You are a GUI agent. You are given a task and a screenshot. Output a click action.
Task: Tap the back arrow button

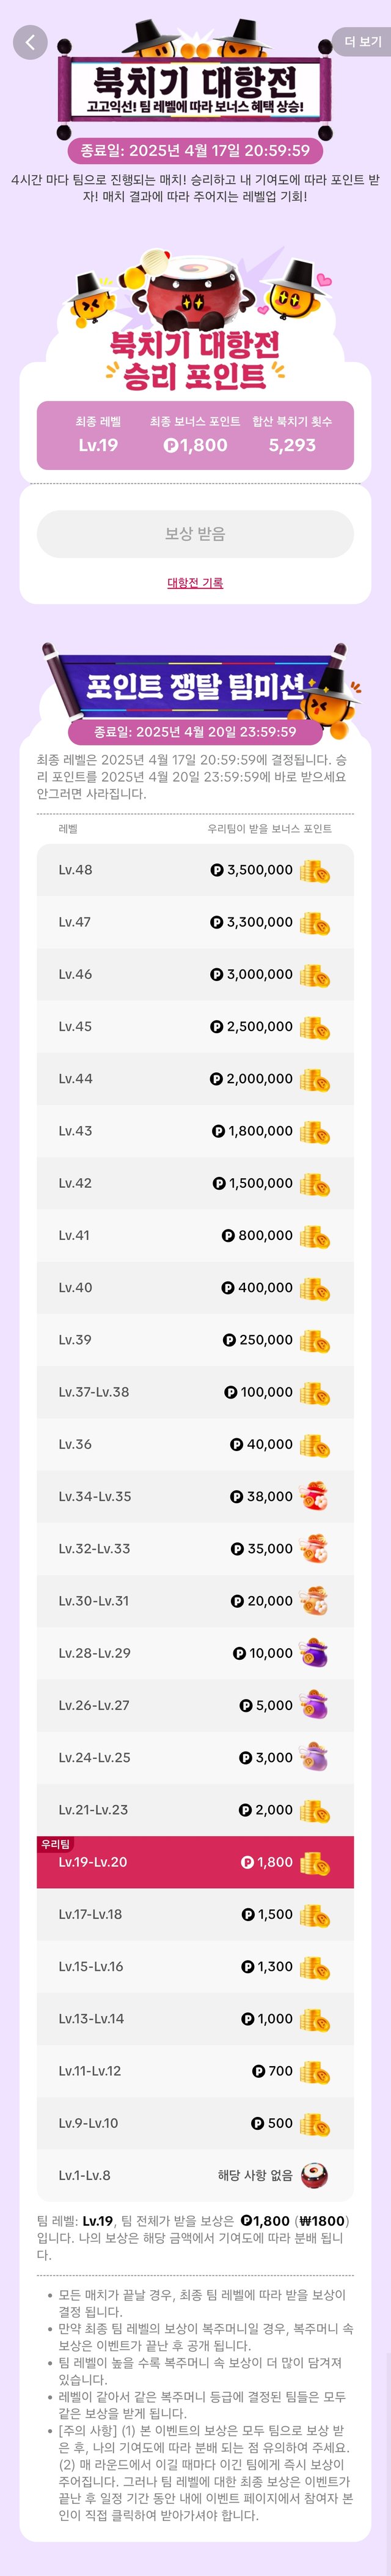pos(30,42)
